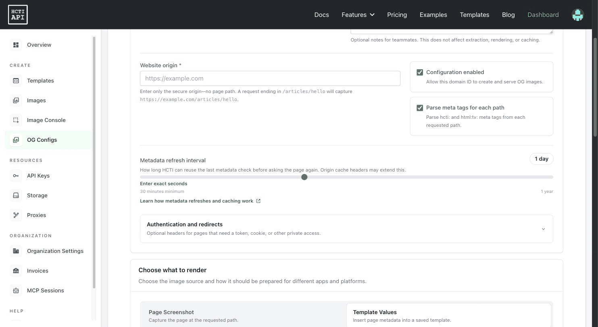Open MCP Sessions in the sidebar
The width and height of the screenshot is (598, 327).
coord(48,290)
